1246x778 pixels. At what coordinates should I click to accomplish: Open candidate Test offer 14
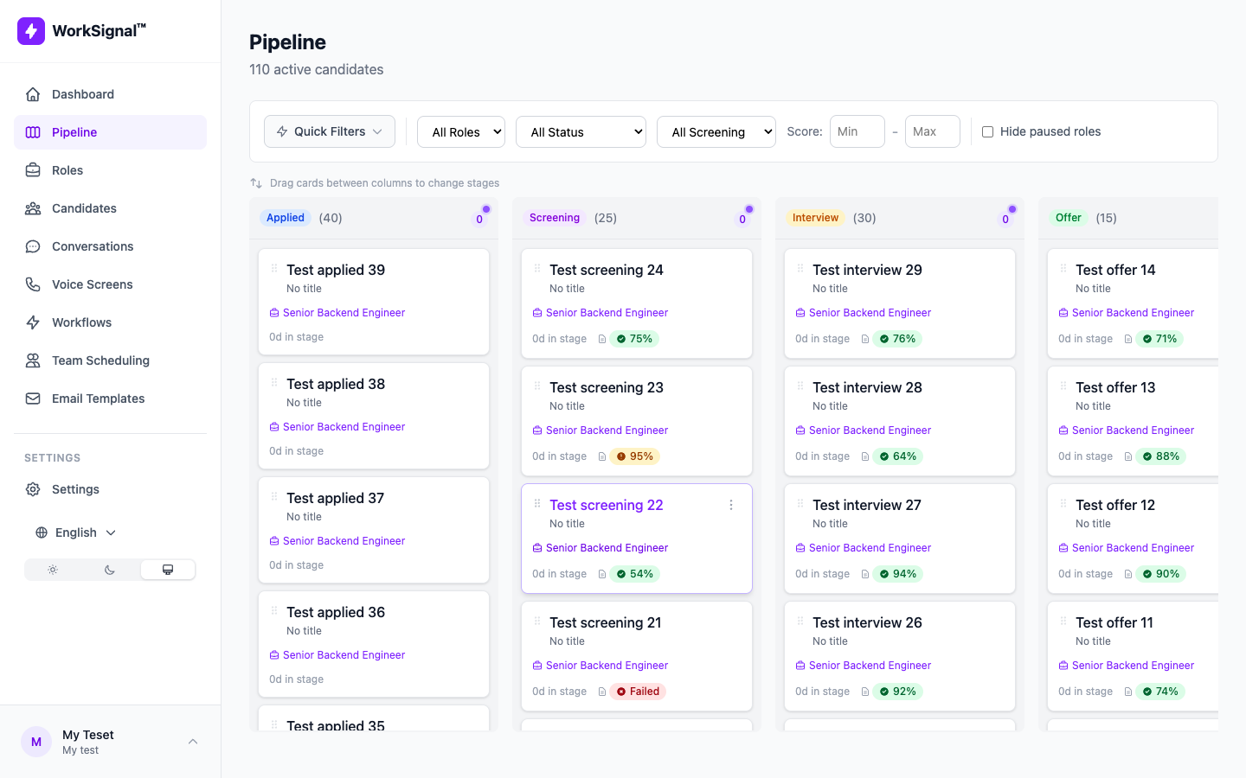[1115, 270]
